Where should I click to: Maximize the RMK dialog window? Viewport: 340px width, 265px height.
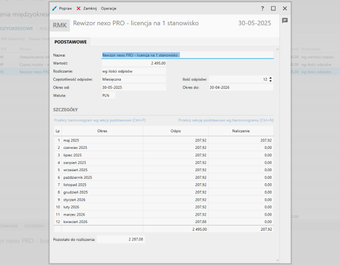273,9
